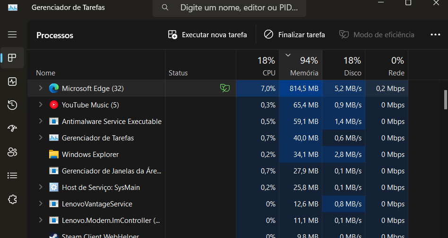The image size is (448, 238).
Task: Open the three-dots more options menu
Action: coord(435,34)
